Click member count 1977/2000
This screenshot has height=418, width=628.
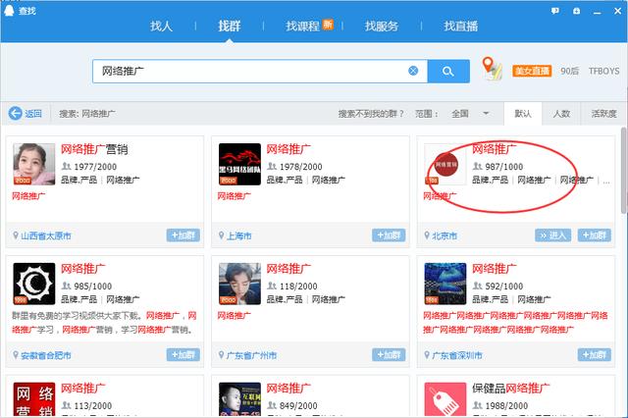(x=95, y=167)
